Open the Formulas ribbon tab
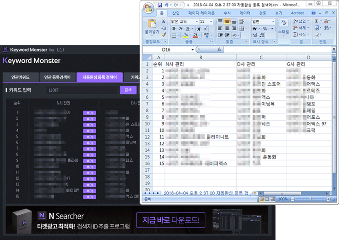 click(x=227, y=13)
